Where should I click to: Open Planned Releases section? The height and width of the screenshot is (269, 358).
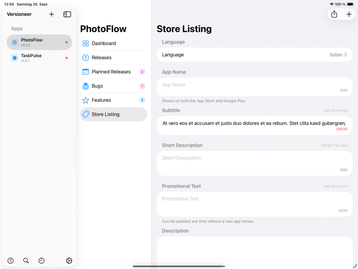114,72
